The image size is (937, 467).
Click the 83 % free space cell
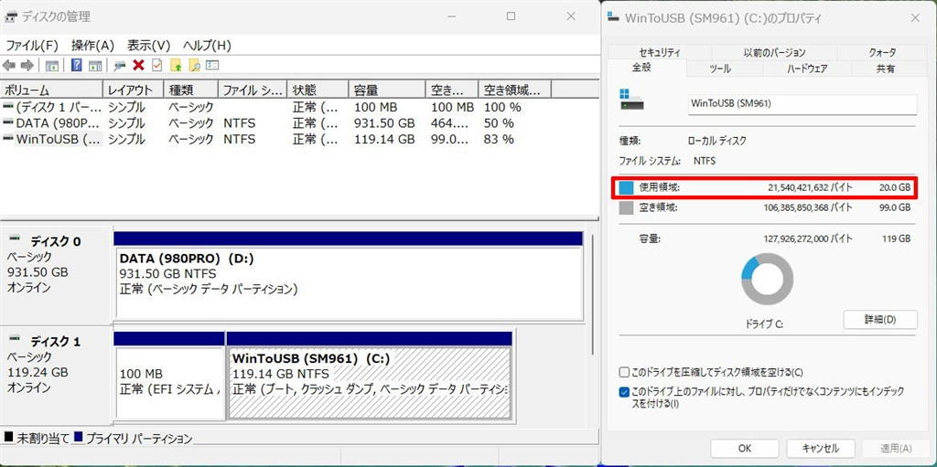[499, 140]
